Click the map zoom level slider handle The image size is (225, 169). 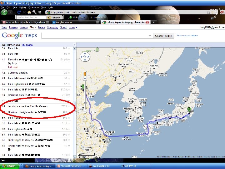[x=85, y=103]
